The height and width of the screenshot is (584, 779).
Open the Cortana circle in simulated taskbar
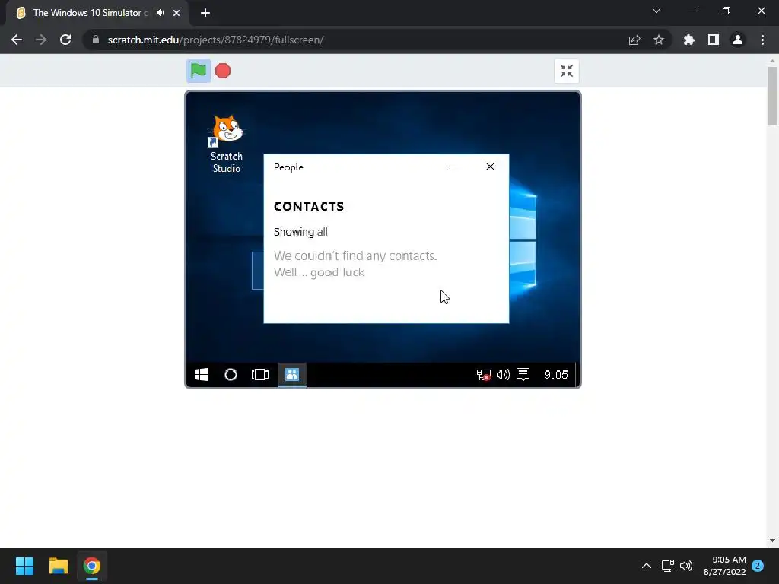pos(231,374)
